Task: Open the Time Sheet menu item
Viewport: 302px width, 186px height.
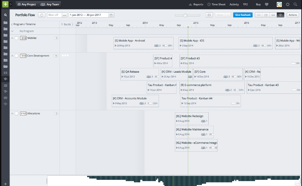Action: click(x=216, y=5)
